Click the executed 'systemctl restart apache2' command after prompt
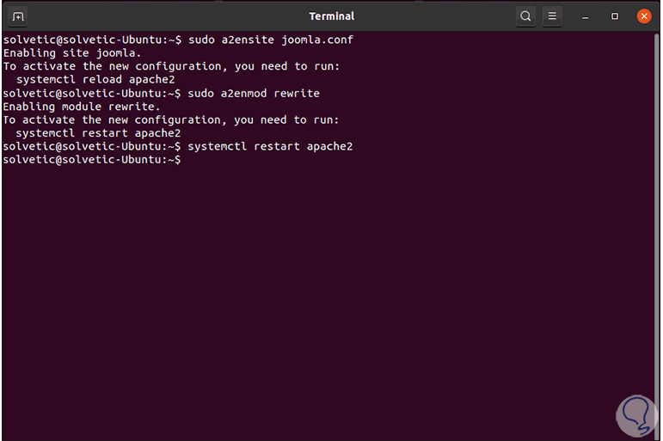Image resolution: width=663 pixels, height=441 pixels. pyautogui.click(x=270, y=146)
